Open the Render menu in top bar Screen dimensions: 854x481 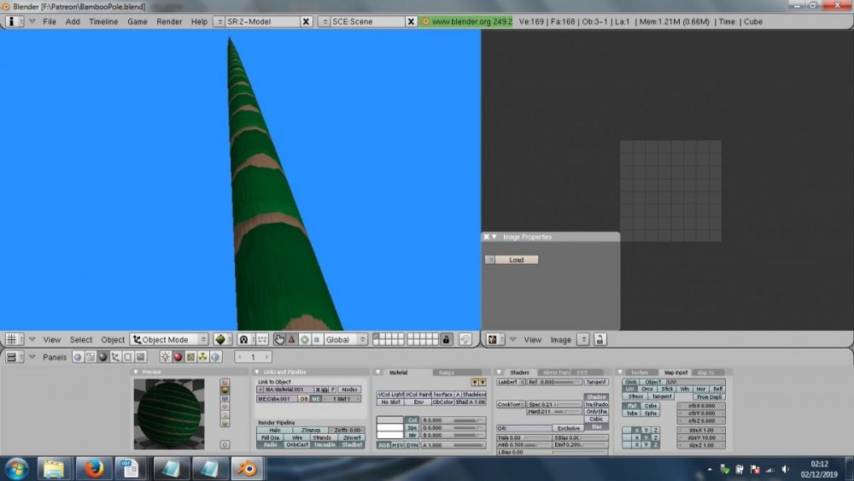pyautogui.click(x=169, y=21)
